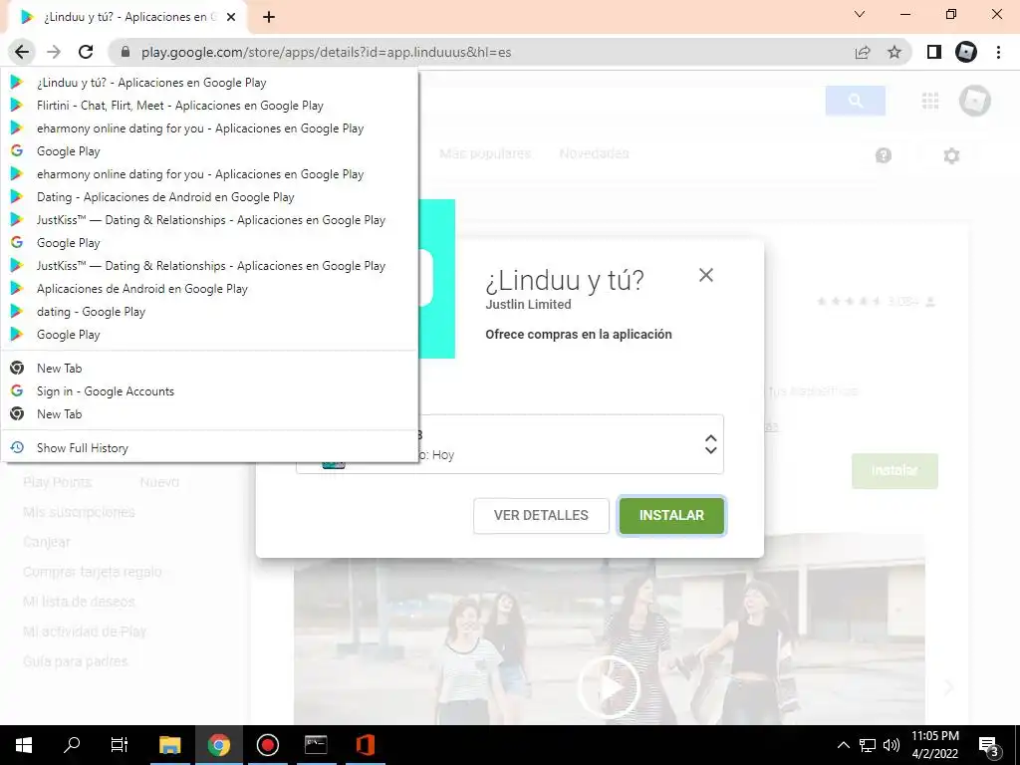The width and height of the screenshot is (1020, 765).
Task: Click the browser back arrow button
Action: click(x=22, y=52)
